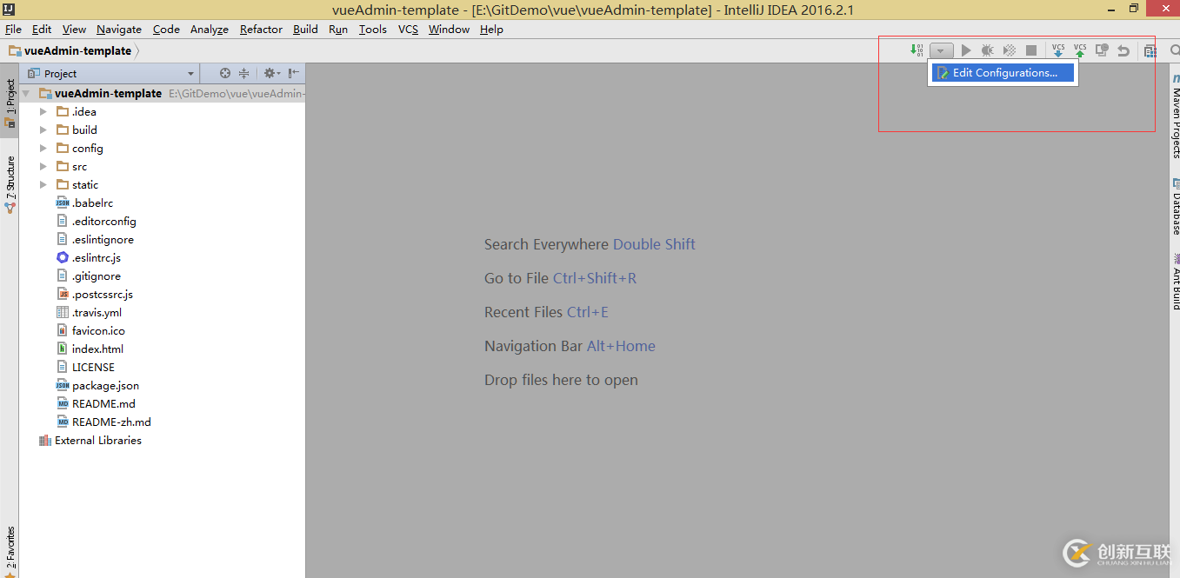Open the Tools menu
Screen dimensions: 1180x578
373,29
